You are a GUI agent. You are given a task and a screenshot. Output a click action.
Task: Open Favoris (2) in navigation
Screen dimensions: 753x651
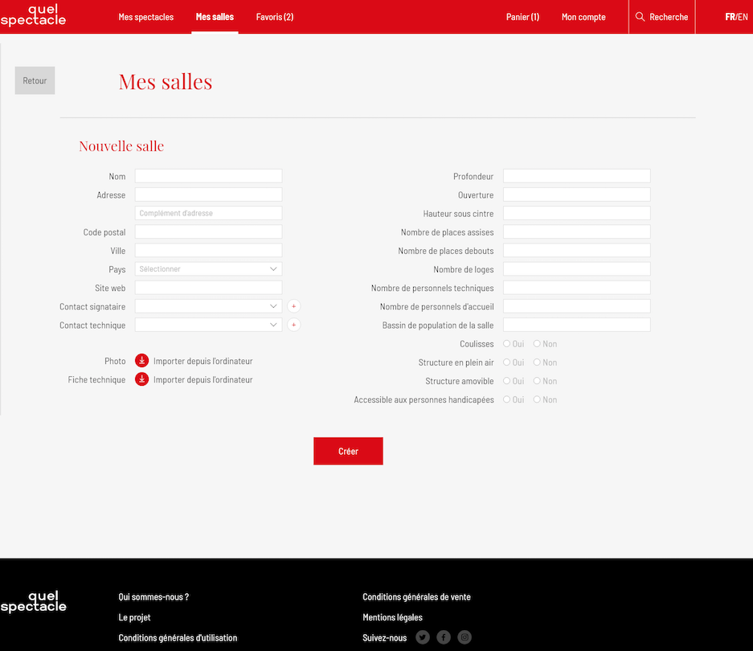(x=275, y=17)
